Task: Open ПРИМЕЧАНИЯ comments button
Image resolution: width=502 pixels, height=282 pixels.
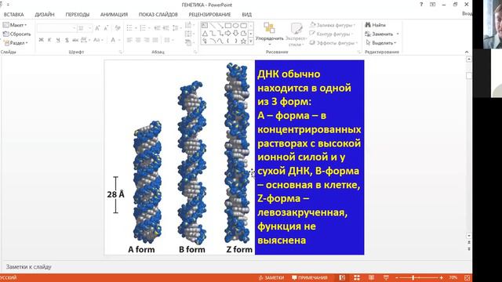Action: click(x=310, y=277)
